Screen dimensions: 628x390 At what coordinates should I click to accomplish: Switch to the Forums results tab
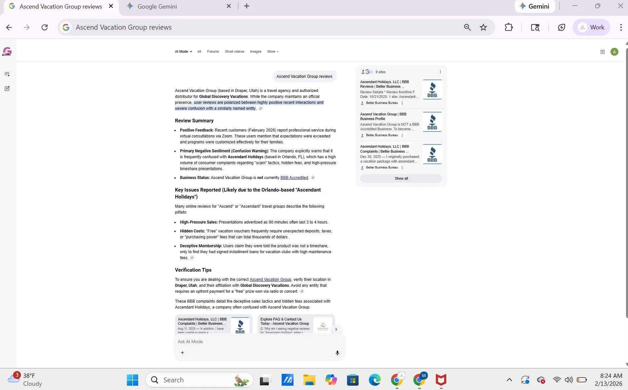tap(213, 51)
